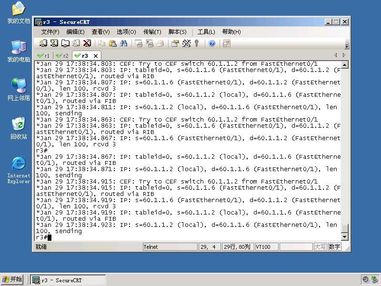This screenshot has width=381, height=286.
Task: Open the Keymap Editor icon
Action: [x=186, y=43]
